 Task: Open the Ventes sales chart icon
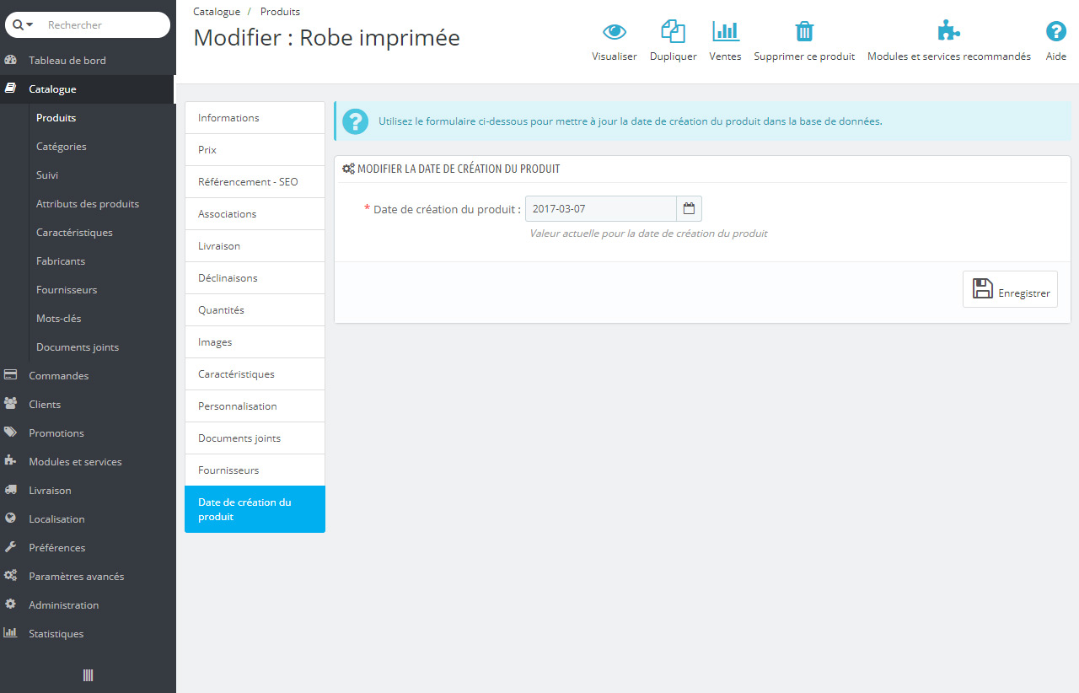[725, 32]
